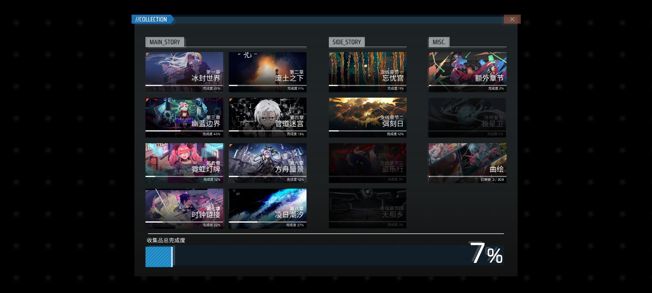The height and width of the screenshot is (293, 652).
Task: Open side story card 弭刻日
Action: click(x=368, y=117)
